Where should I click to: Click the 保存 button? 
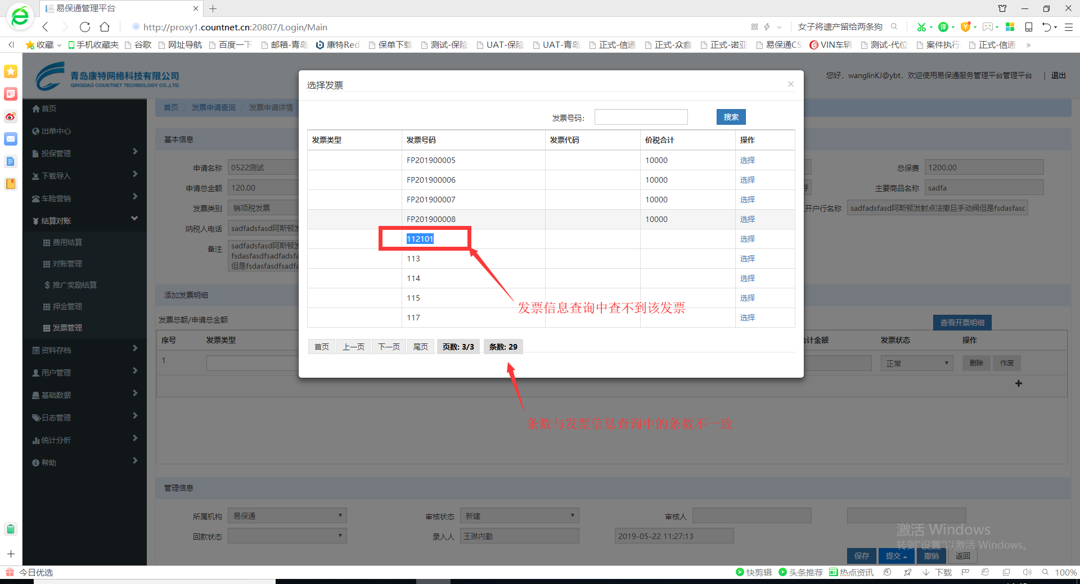click(862, 556)
